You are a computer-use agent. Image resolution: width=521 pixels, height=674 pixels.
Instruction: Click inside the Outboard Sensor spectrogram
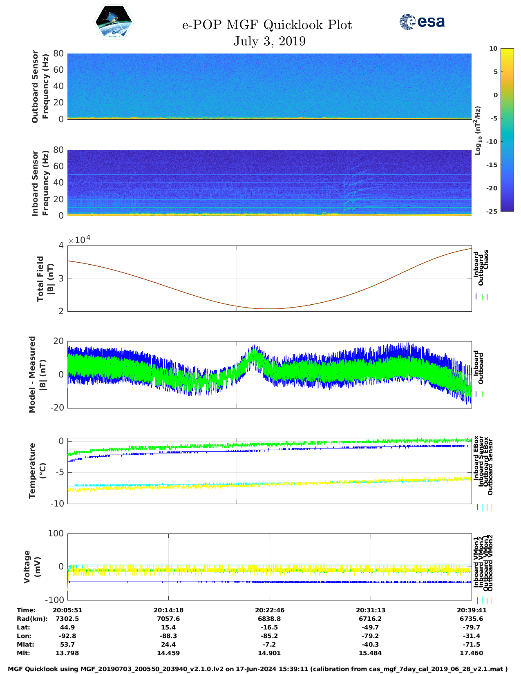(269, 86)
